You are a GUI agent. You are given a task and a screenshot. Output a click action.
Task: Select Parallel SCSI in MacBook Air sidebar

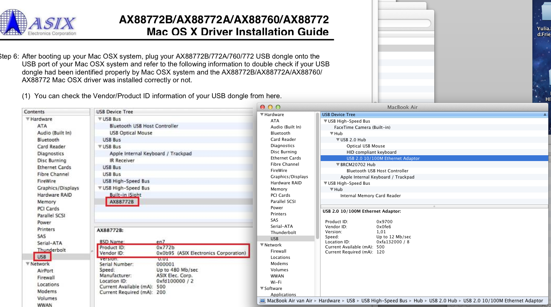(283, 201)
